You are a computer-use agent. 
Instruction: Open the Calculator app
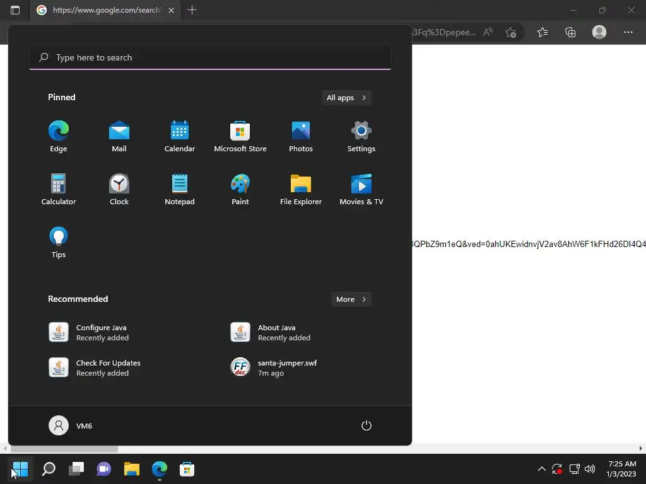(x=58, y=190)
